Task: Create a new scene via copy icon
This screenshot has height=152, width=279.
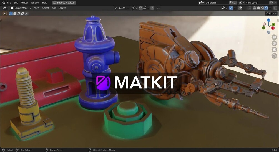Action: pos(231,3)
